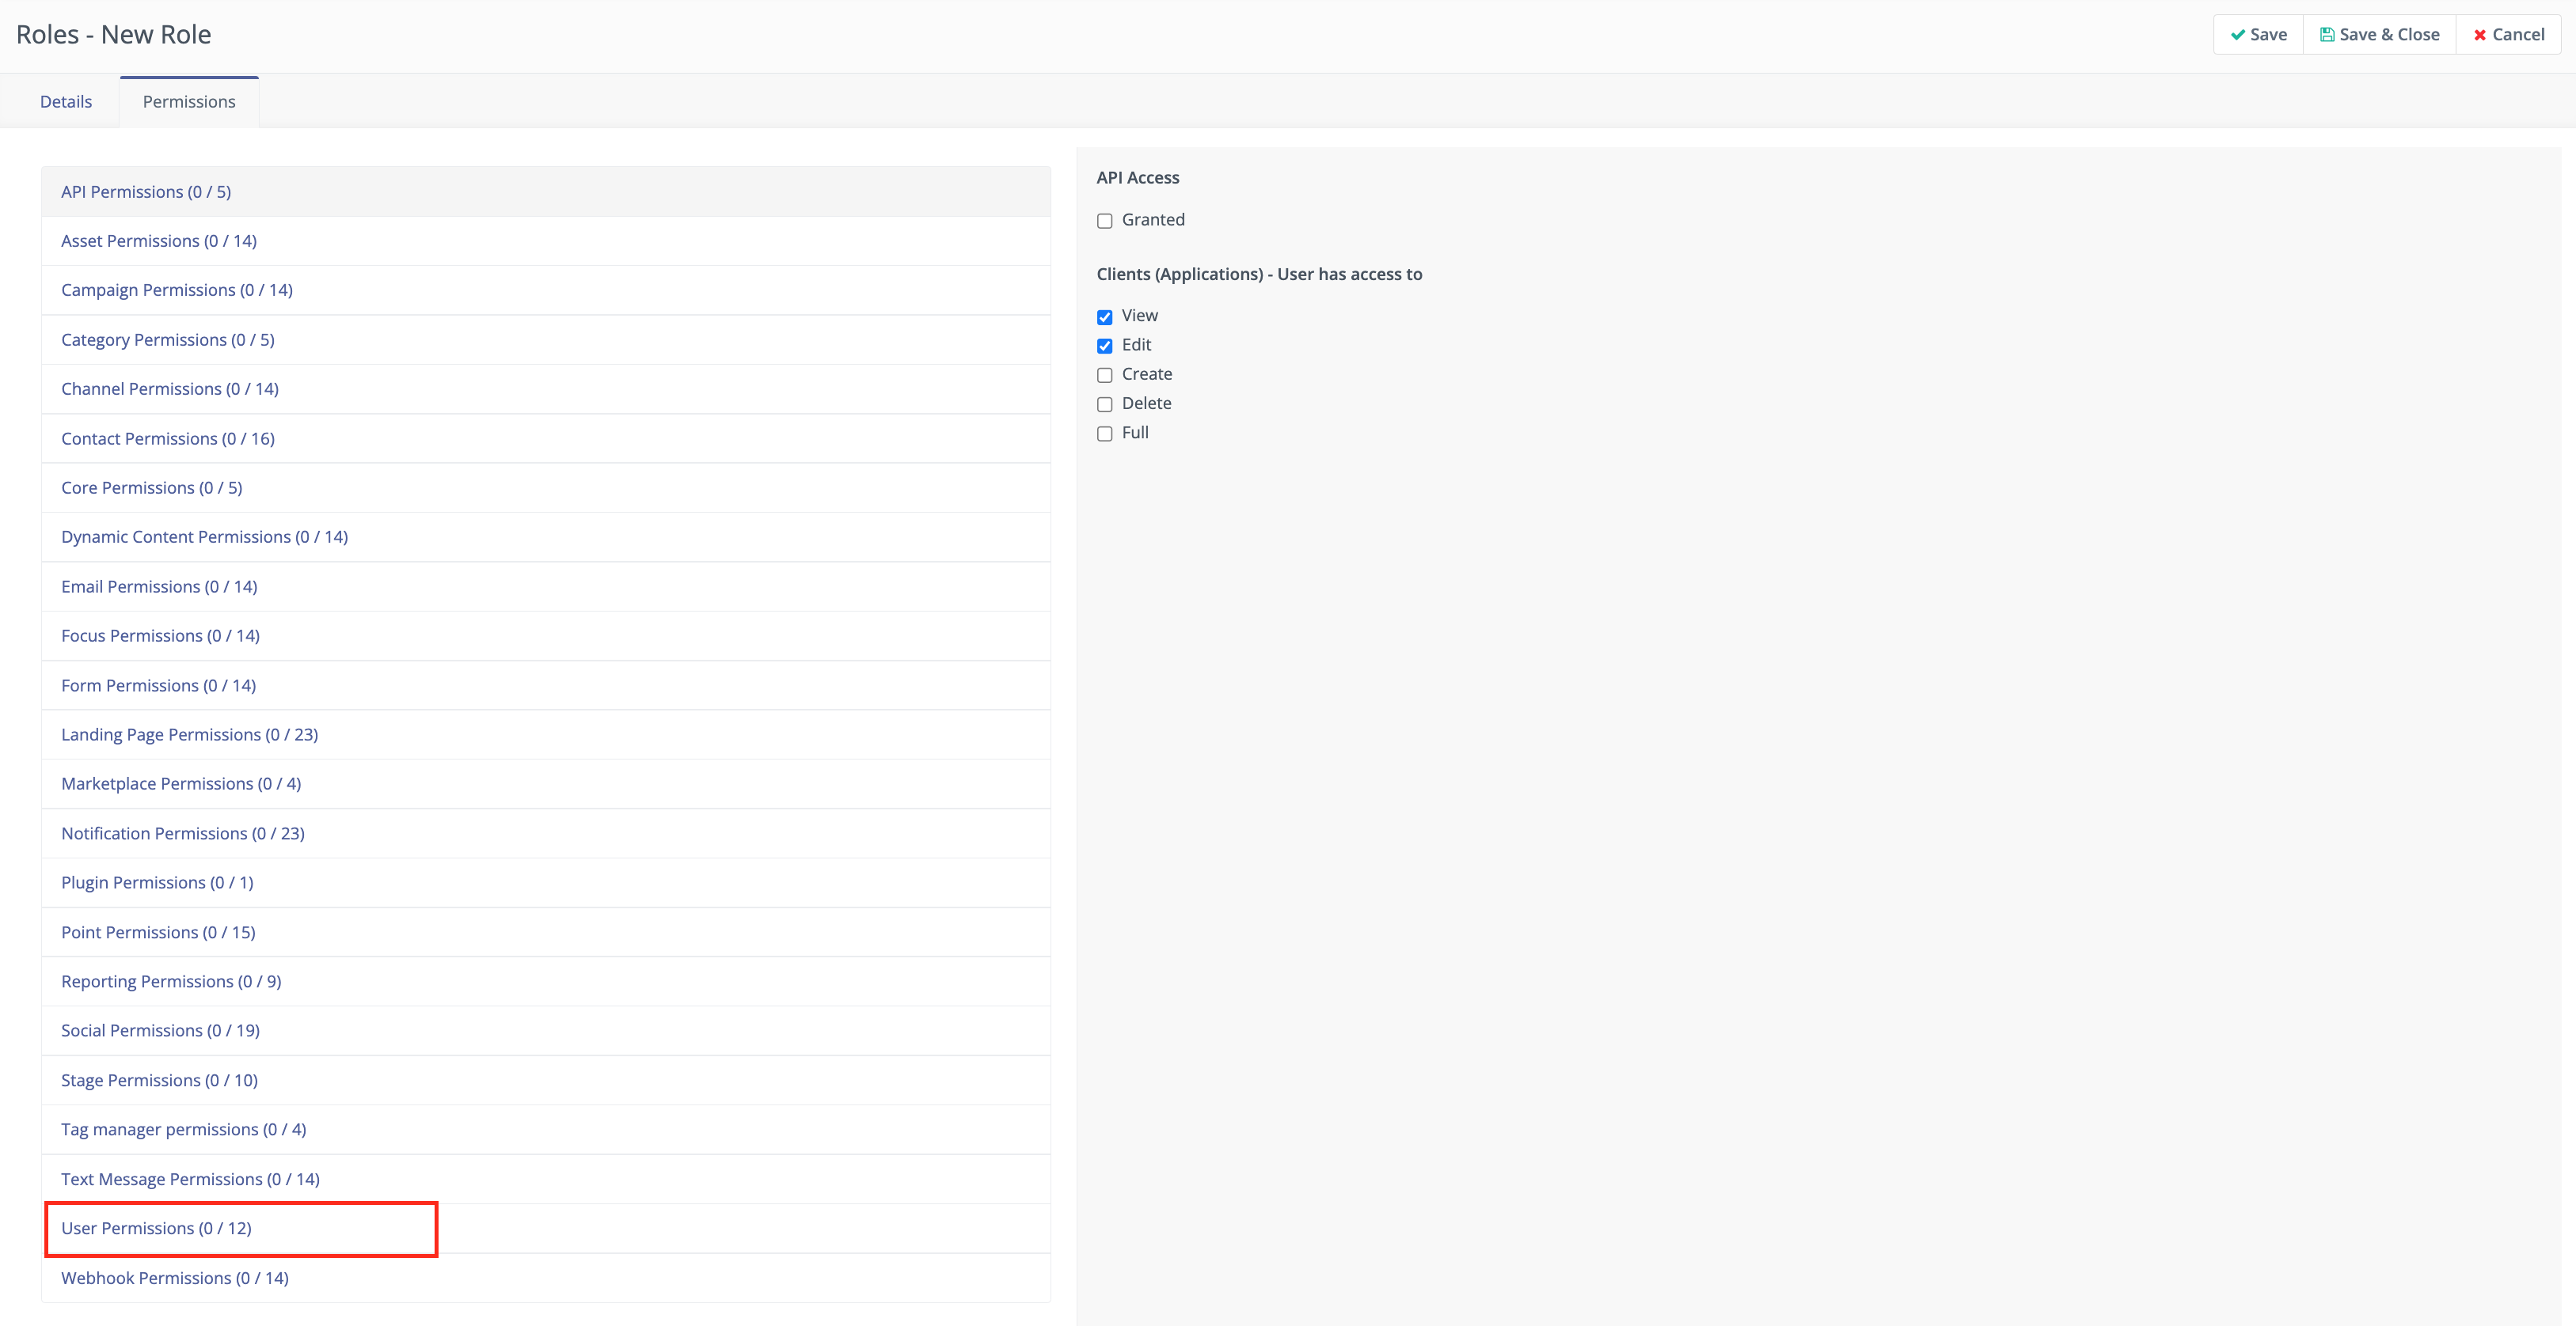Enable the API Access Granted checkbox
Image resolution: width=2576 pixels, height=1326 pixels.
coord(1104,221)
